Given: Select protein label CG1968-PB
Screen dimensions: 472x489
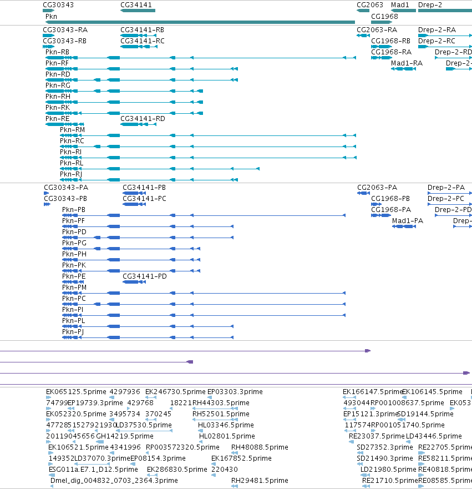Looking at the screenshot, I should click(390, 199).
